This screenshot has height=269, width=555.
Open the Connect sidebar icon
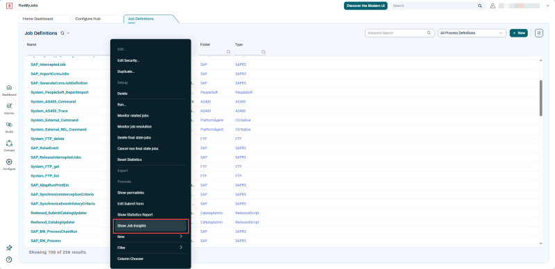(9, 144)
